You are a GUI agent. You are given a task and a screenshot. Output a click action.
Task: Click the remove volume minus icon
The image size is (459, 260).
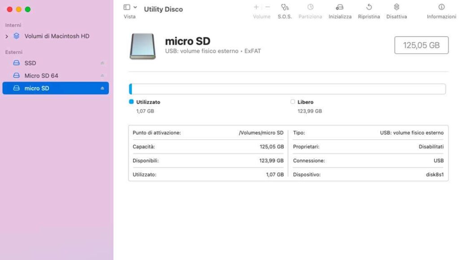(268, 7)
